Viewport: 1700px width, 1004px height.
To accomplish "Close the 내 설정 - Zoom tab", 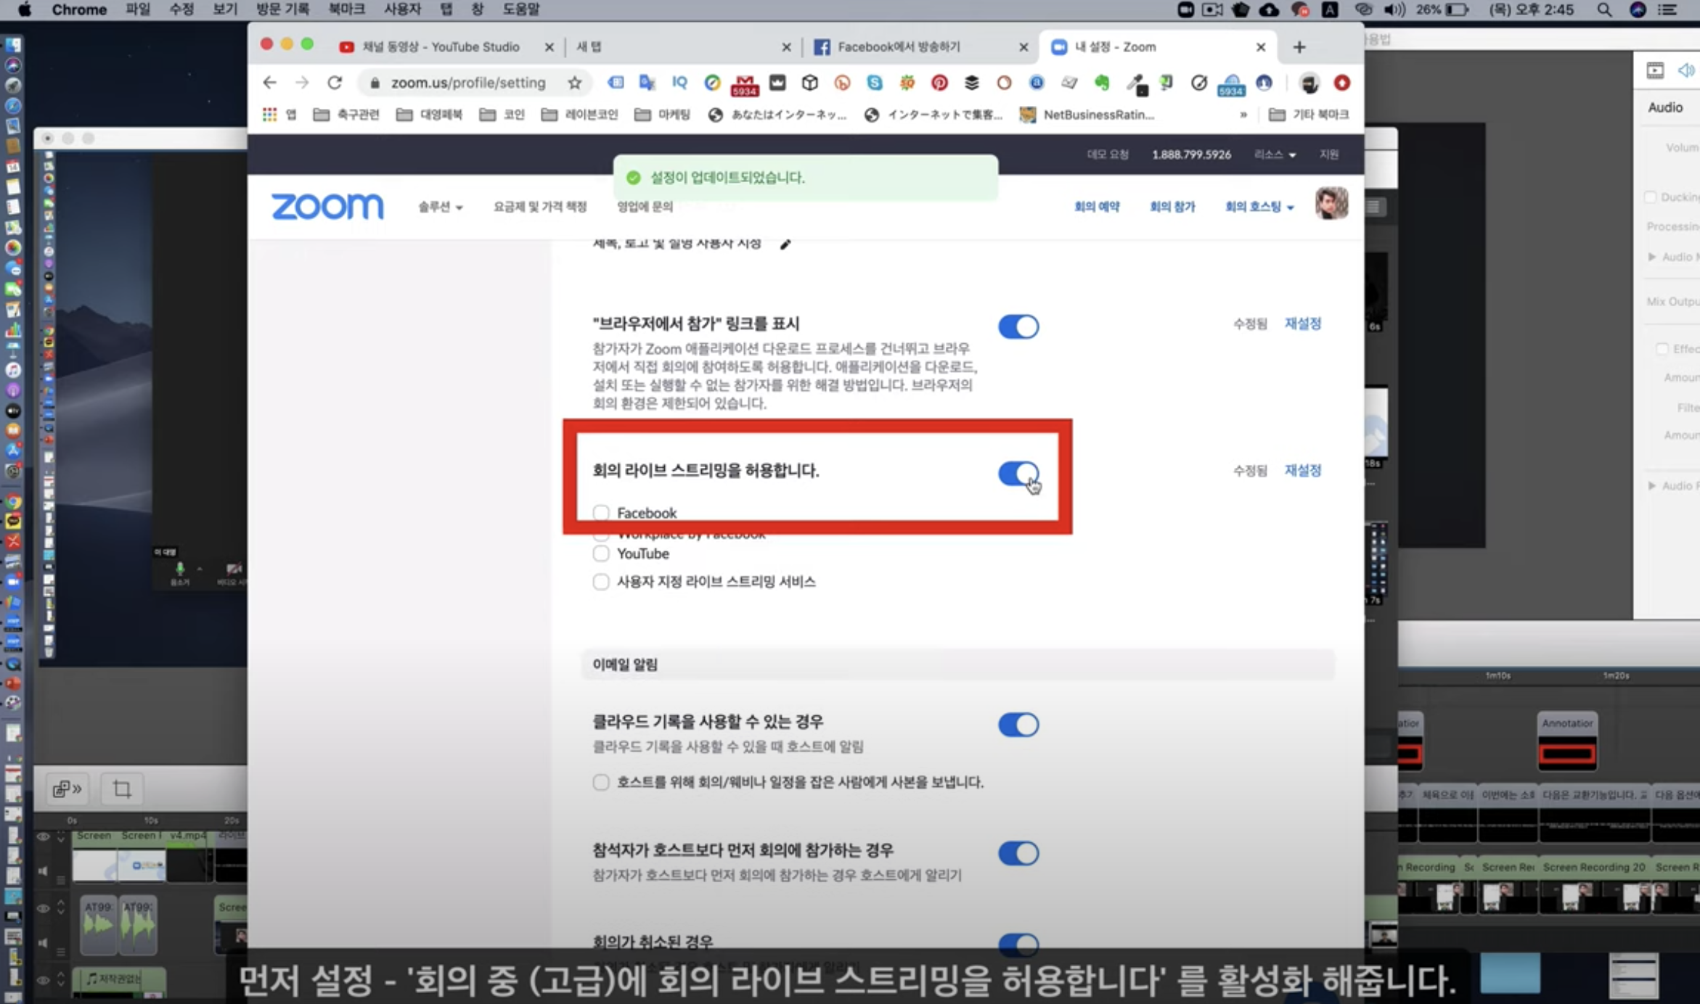I will click(x=1261, y=47).
